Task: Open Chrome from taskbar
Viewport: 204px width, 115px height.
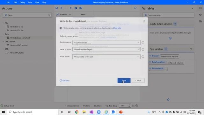Action: coord(76,112)
